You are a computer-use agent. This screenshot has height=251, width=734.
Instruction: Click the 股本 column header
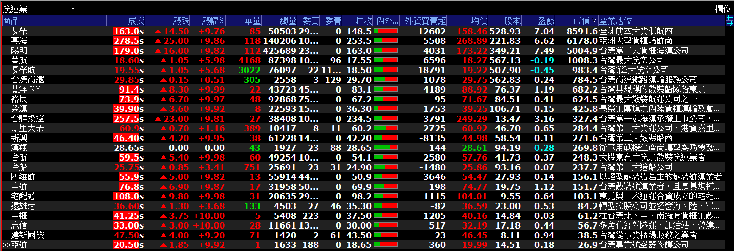click(x=512, y=21)
